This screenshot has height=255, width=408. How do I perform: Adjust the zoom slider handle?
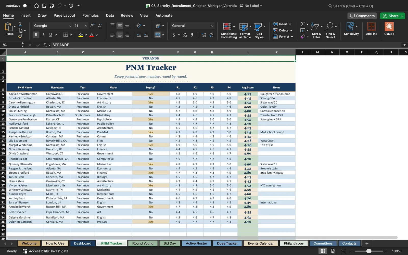click(369, 251)
